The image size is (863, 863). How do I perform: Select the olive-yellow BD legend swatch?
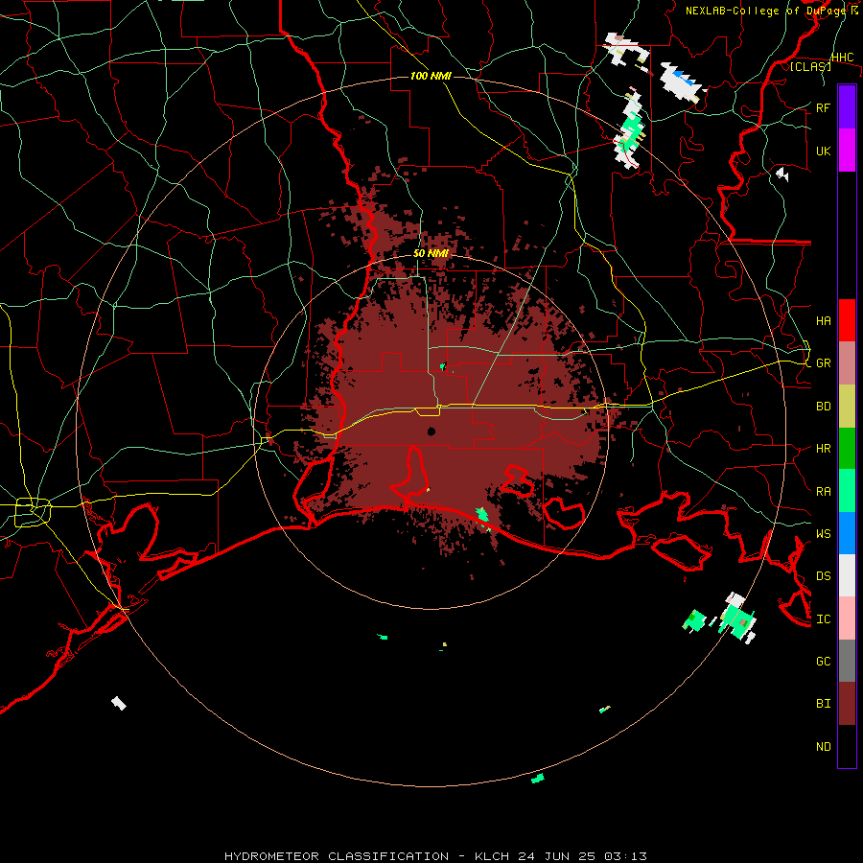coord(847,407)
